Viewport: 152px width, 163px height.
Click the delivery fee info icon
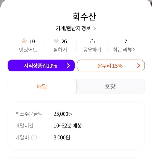click(34, 137)
